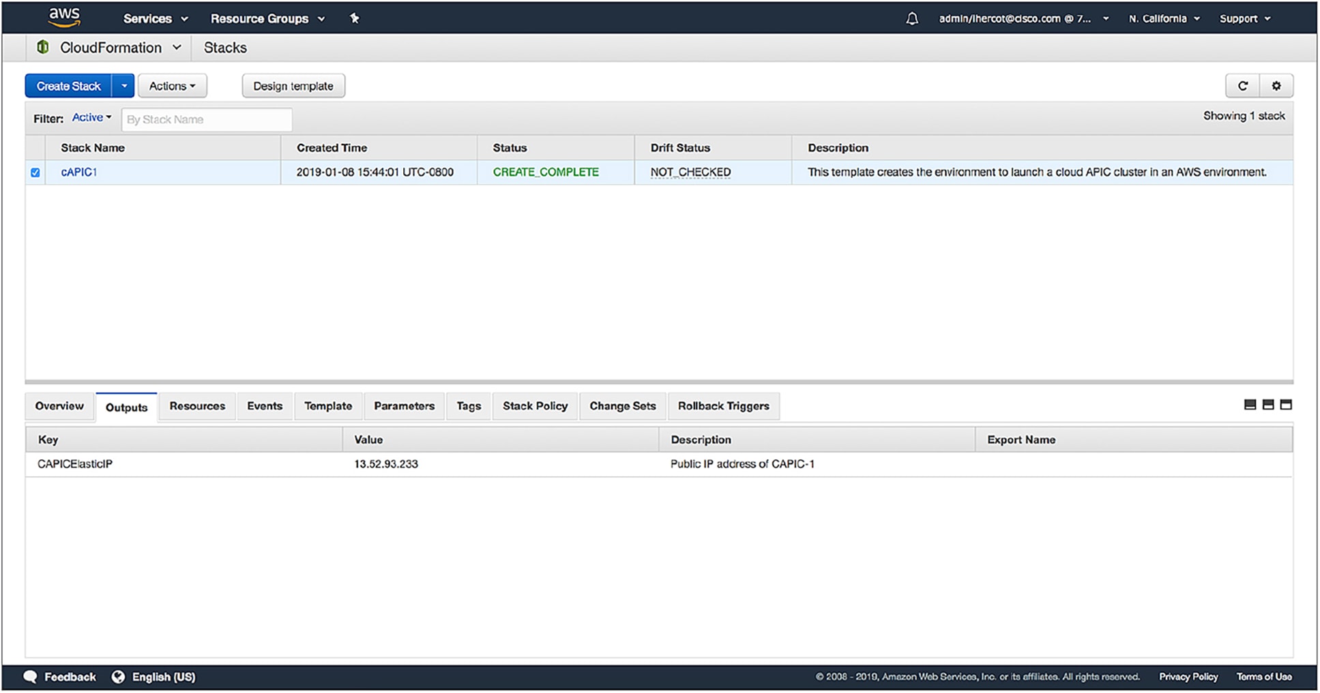Open the stacks table settings gear
1320x693 pixels.
coord(1276,86)
